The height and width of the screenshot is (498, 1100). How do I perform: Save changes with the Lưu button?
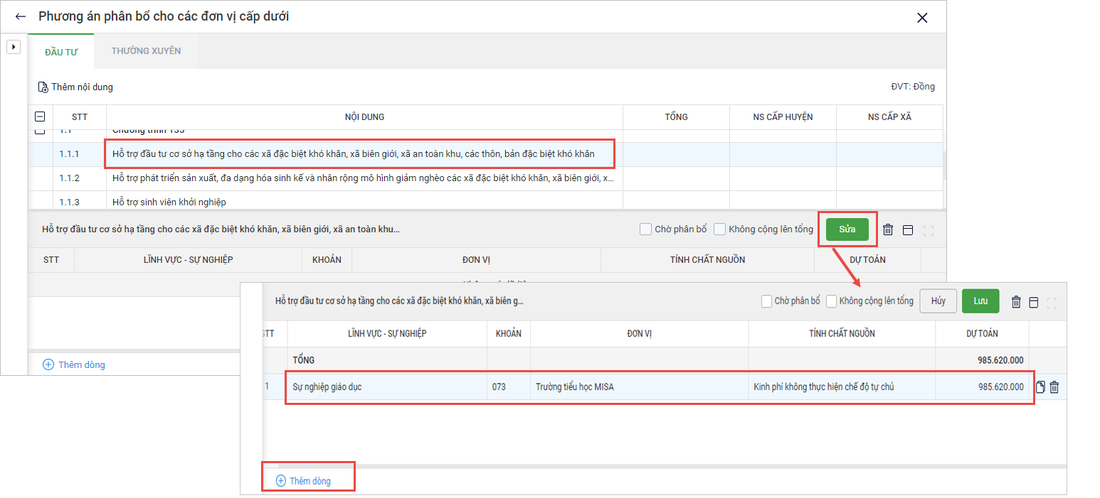980,301
